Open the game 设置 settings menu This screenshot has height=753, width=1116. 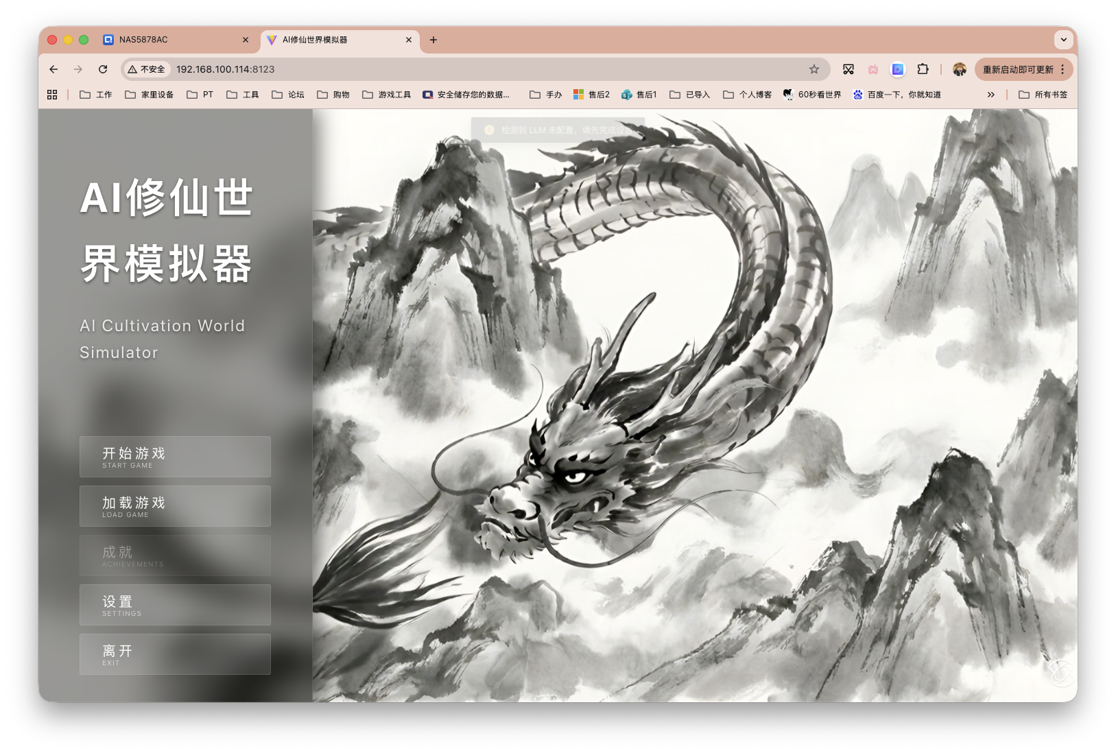175,605
